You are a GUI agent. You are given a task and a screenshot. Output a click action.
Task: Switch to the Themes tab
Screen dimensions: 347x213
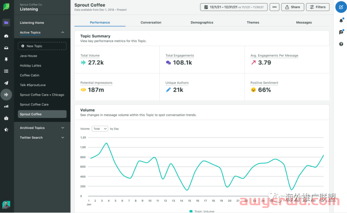coord(253,23)
